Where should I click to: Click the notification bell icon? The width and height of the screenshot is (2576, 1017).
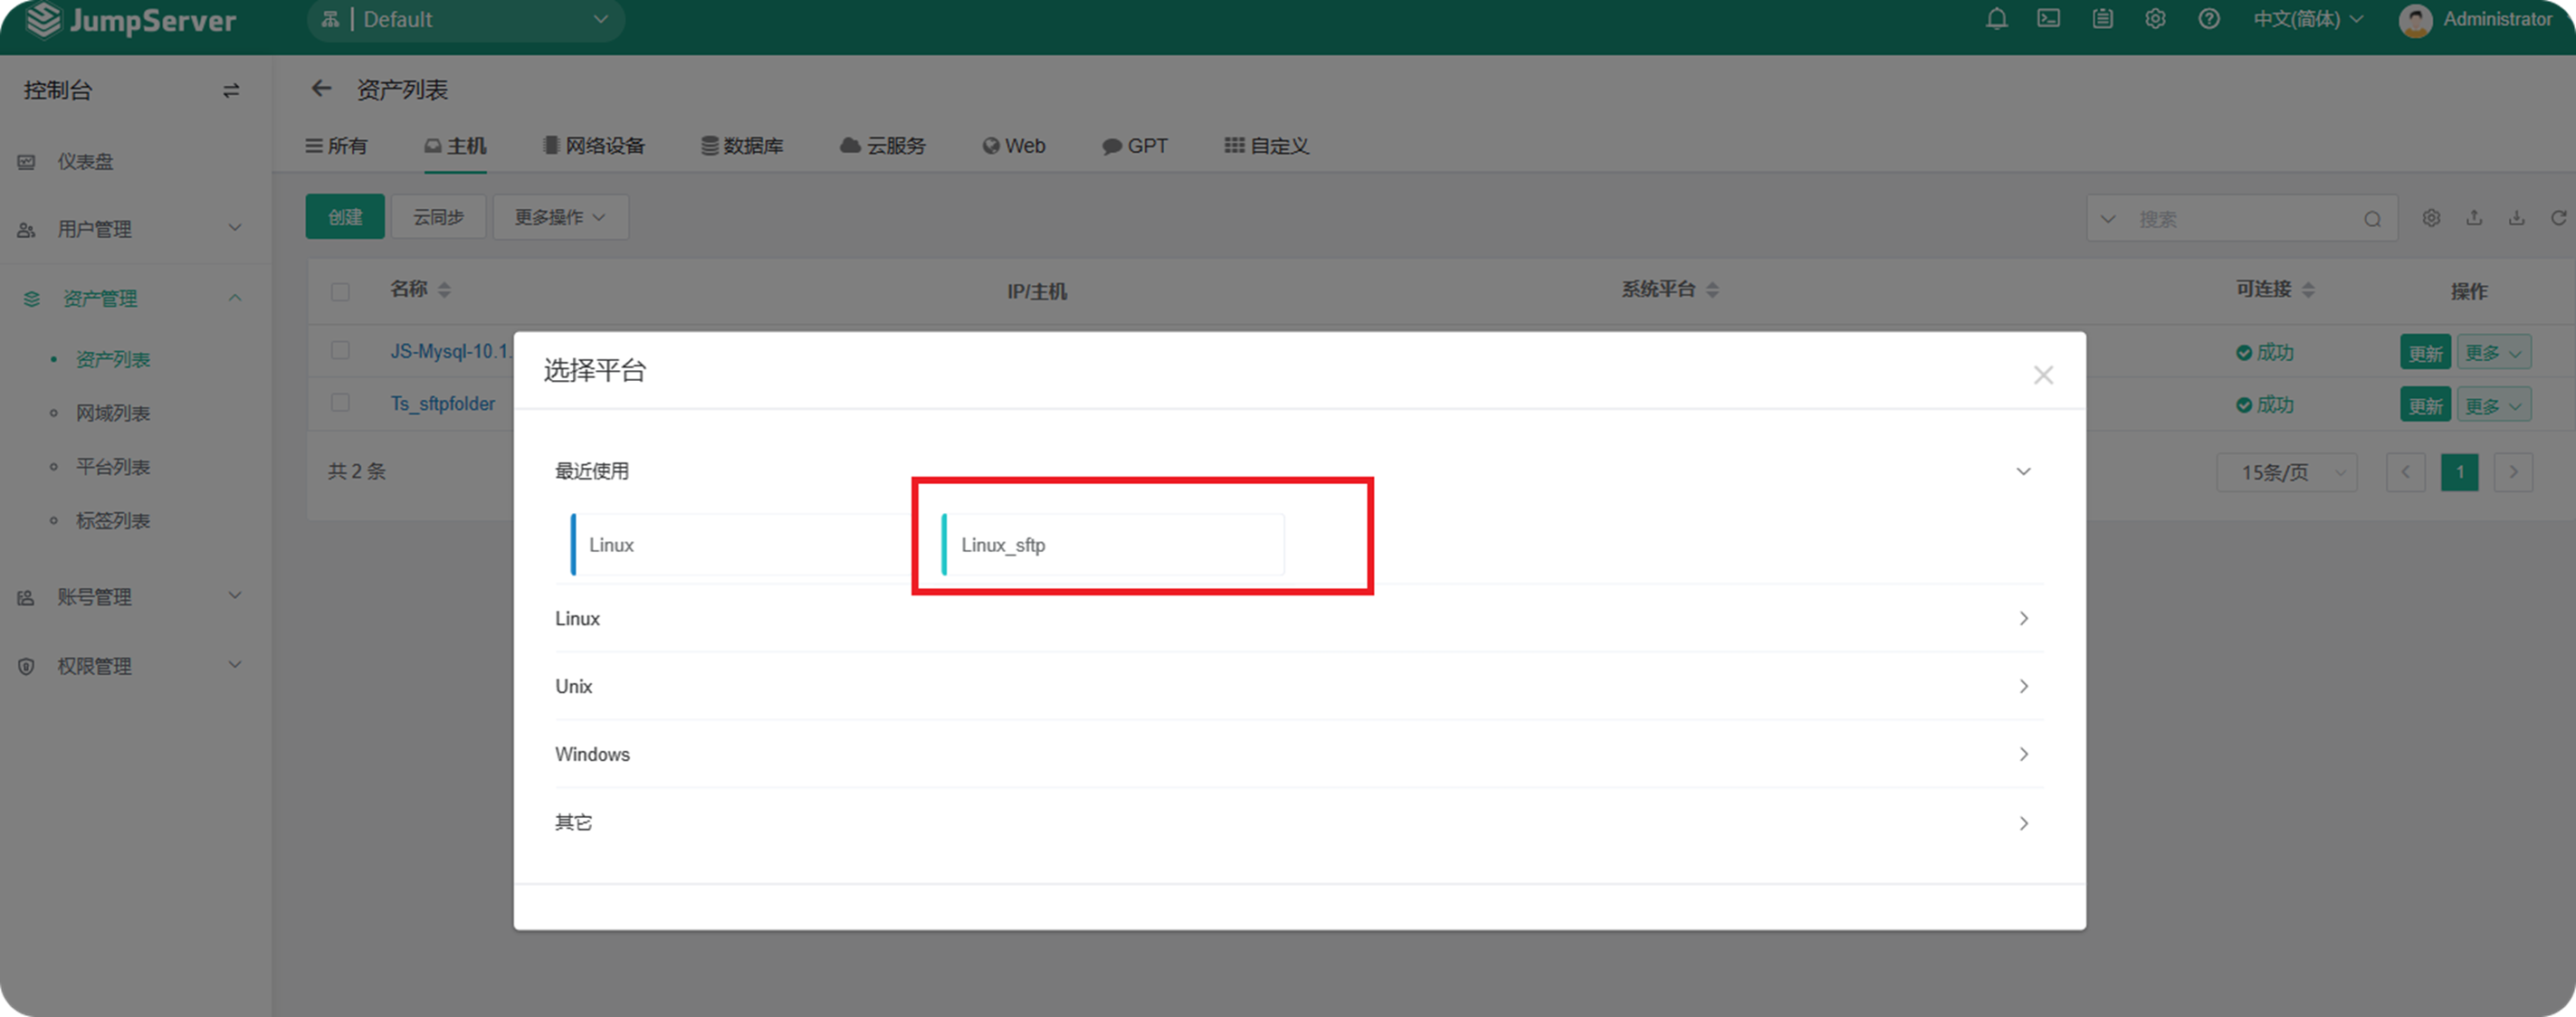1996,19
